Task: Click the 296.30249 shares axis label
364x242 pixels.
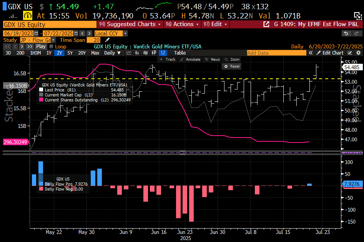Action: coord(15,142)
